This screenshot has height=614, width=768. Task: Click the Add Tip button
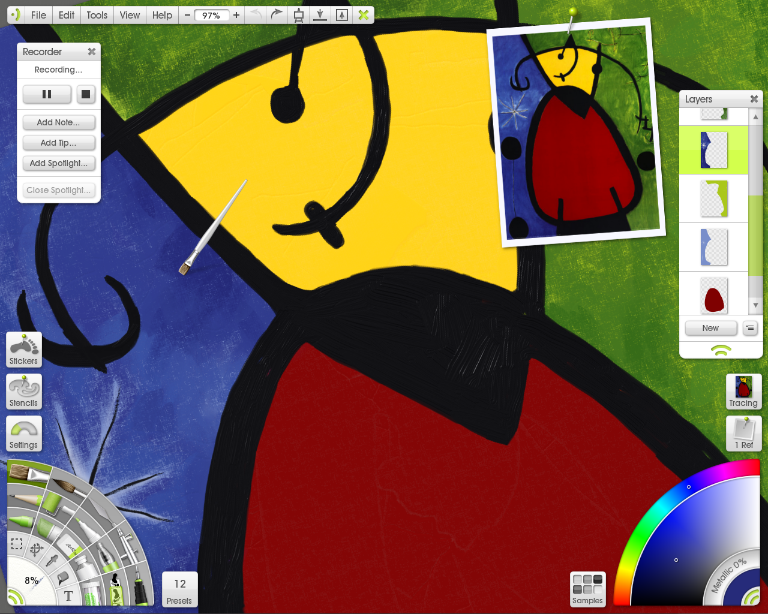click(x=59, y=143)
